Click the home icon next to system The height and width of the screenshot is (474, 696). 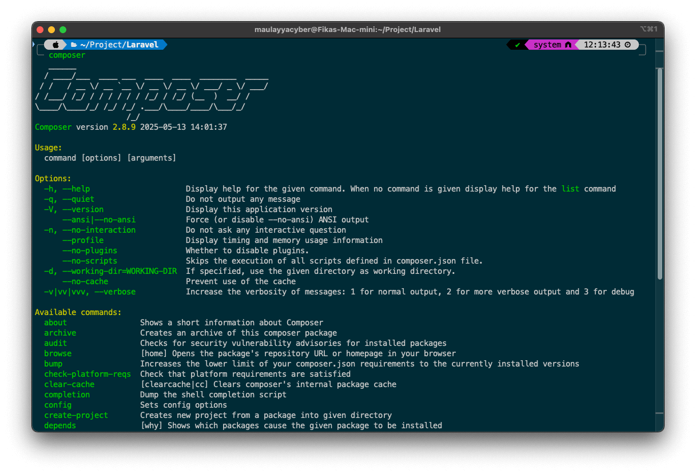[568, 45]
